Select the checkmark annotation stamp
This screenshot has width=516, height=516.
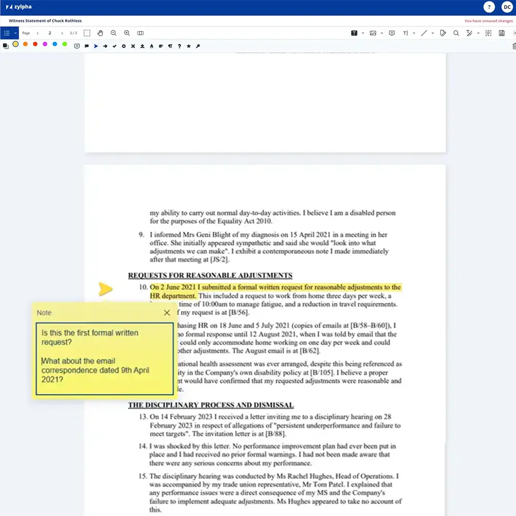click(x=115, y=46)
